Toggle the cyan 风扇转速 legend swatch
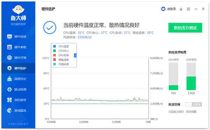This screenshot has width=210, height=130. coord(55,64)
